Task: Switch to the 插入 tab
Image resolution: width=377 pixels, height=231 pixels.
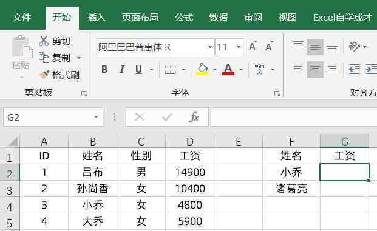Action: coord(96,18)
